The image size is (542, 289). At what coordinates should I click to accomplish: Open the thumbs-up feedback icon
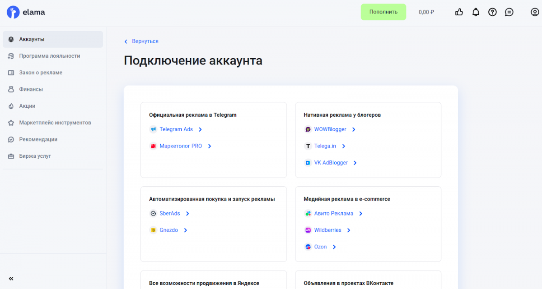click(x=459, y=12)
